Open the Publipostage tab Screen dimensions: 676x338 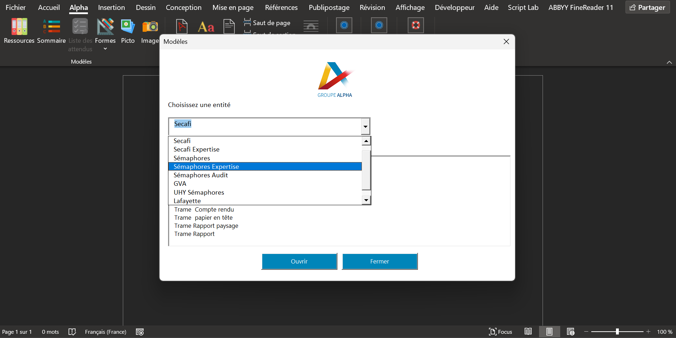(x=329, y=7)
